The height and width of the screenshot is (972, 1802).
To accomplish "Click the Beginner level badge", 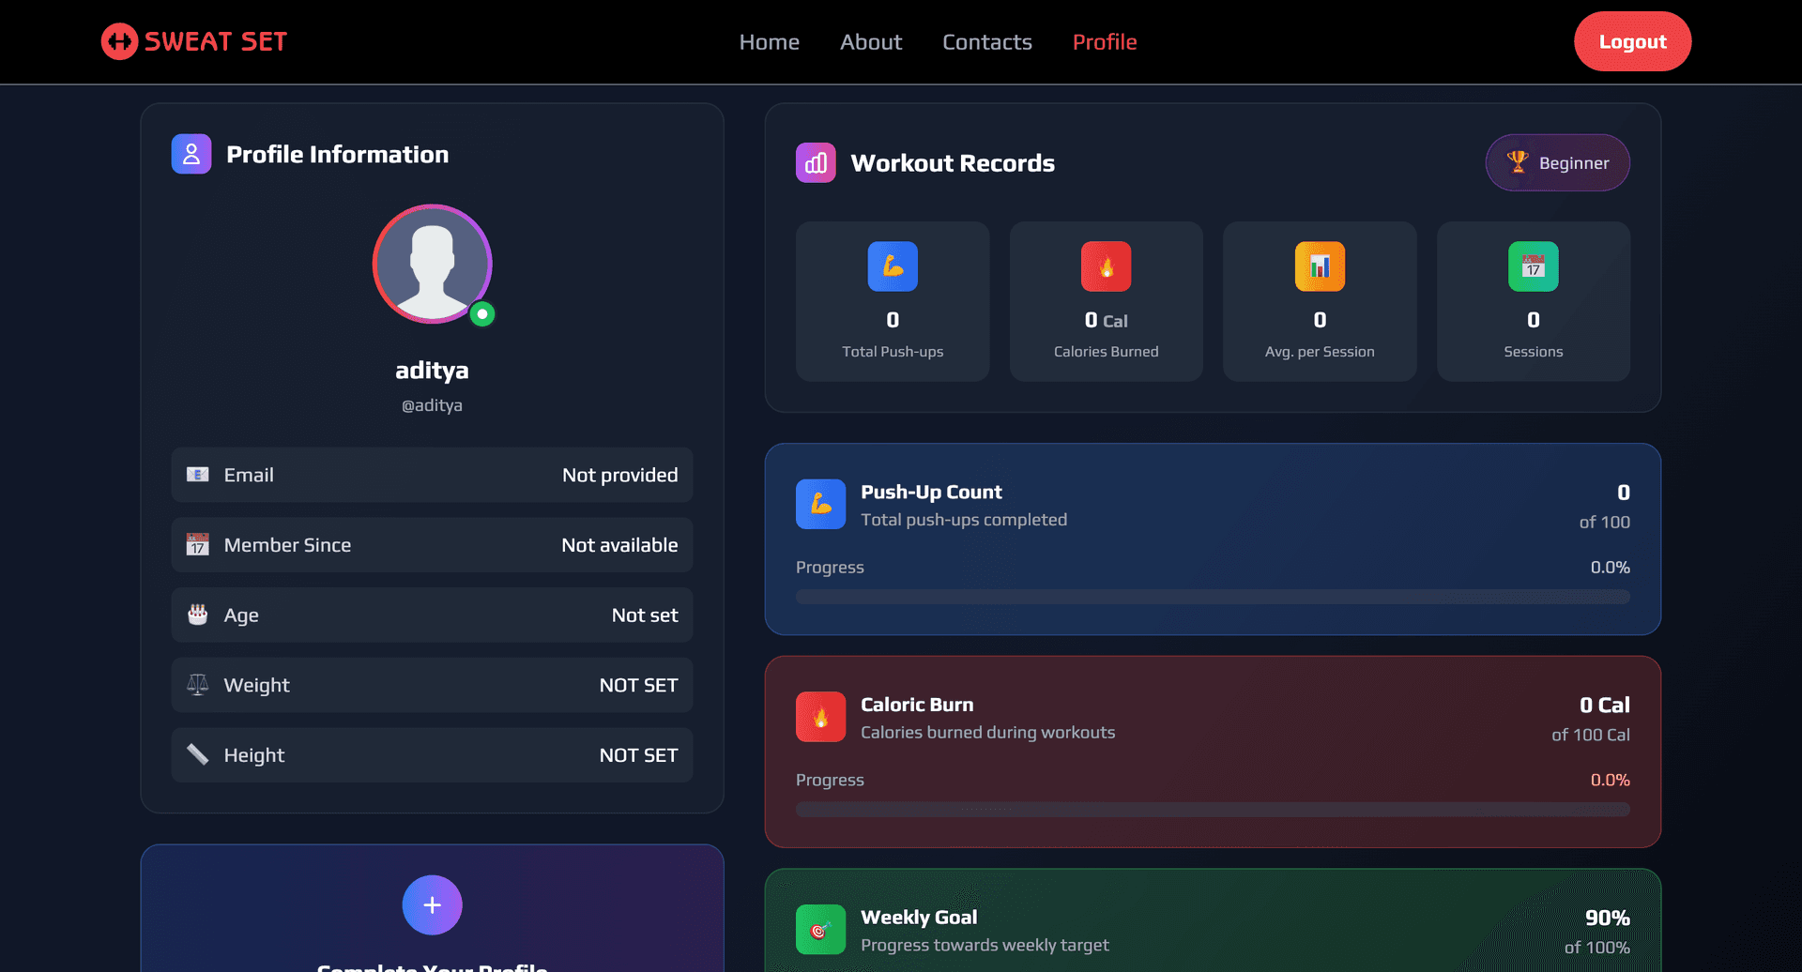I will click(1558, 163).
